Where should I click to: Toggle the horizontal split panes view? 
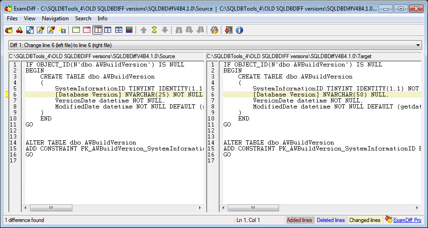tap(108, 30)
